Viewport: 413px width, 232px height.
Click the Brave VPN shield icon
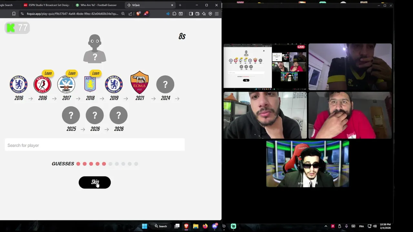[210, 14]
